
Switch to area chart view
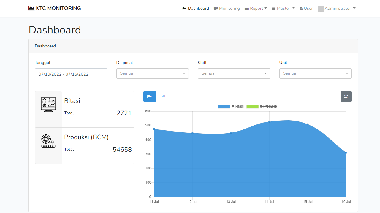(x=150, y=96)
